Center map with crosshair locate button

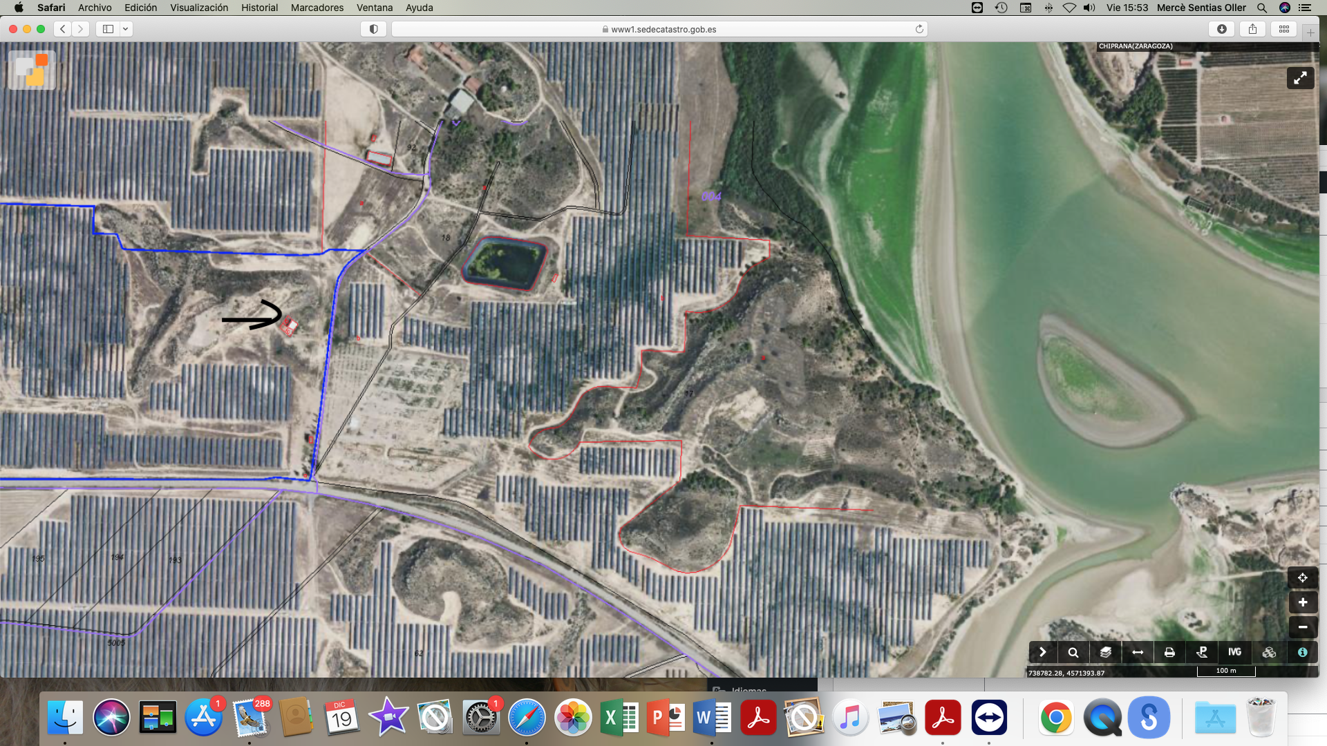pos(1302,577)
